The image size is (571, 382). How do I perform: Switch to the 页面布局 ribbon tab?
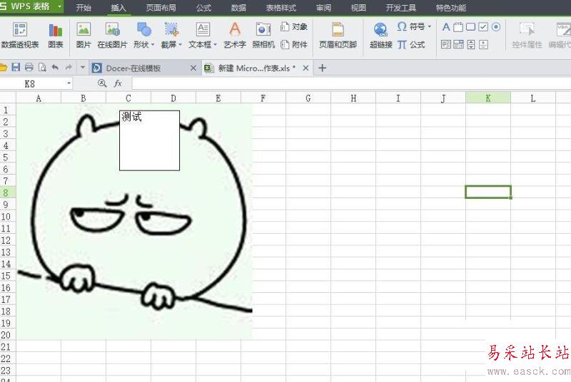161,8
